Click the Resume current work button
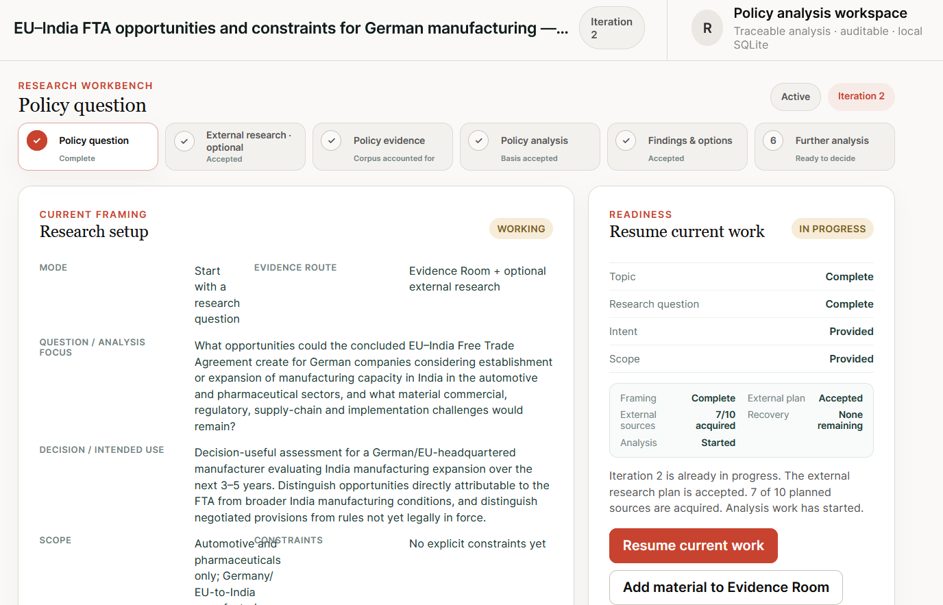Viewport: 943px width, 605px height. coord(694,545)
